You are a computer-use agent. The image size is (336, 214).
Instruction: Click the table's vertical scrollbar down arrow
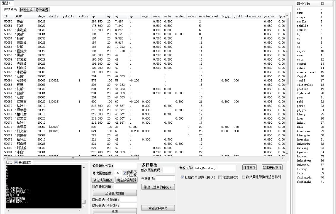[x=287, y=153]
